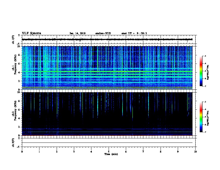The image size is (220, 170).
Task: Click the "-7" value on ch.2 color bar
Action: (205, 132)
